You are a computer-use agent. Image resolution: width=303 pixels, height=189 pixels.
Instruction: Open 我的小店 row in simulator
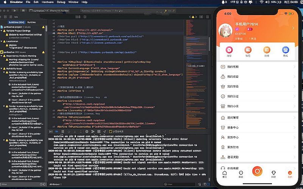[x=258, y=106]
